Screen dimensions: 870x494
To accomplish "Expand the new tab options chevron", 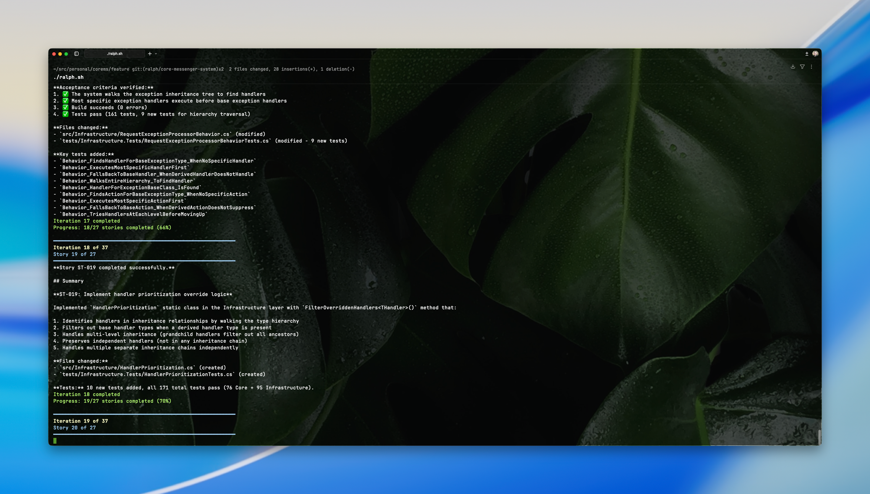I will (156, 54).
